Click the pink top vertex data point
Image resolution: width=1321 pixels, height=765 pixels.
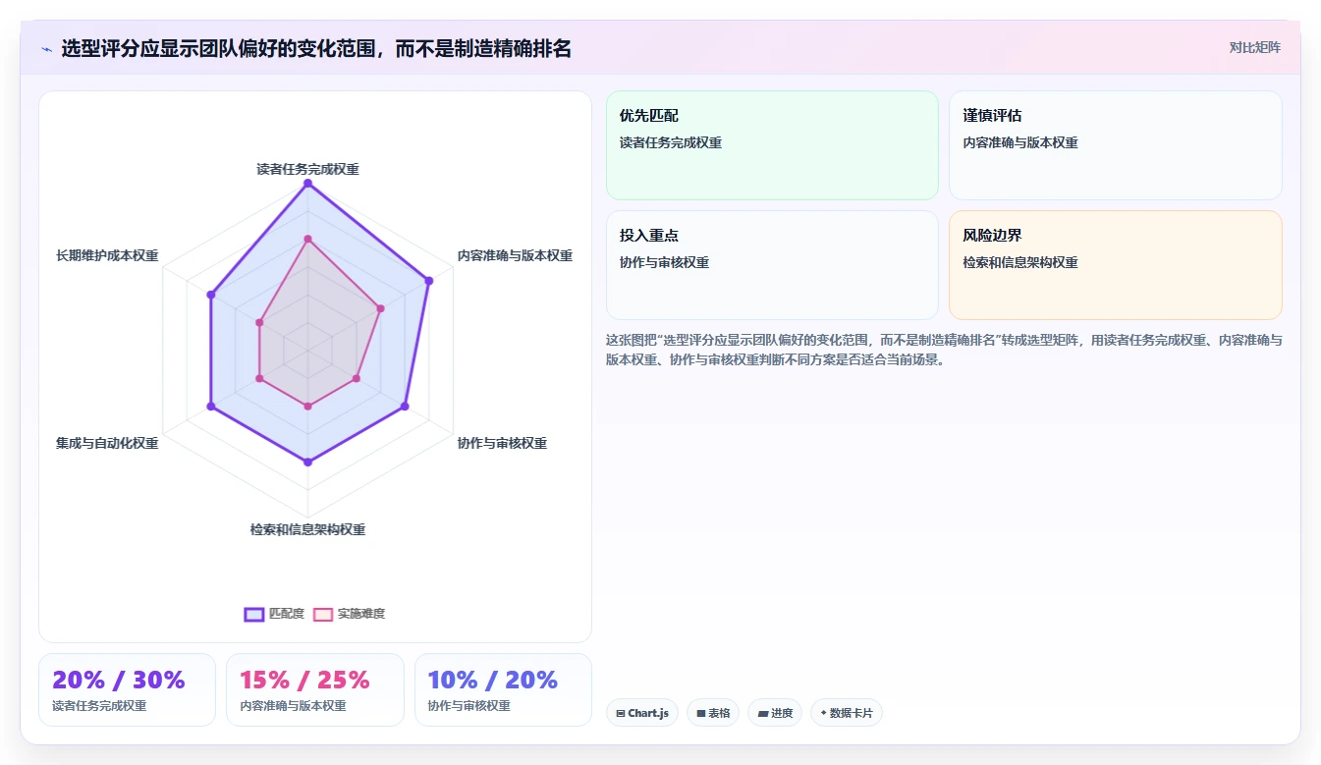[307, 239]
